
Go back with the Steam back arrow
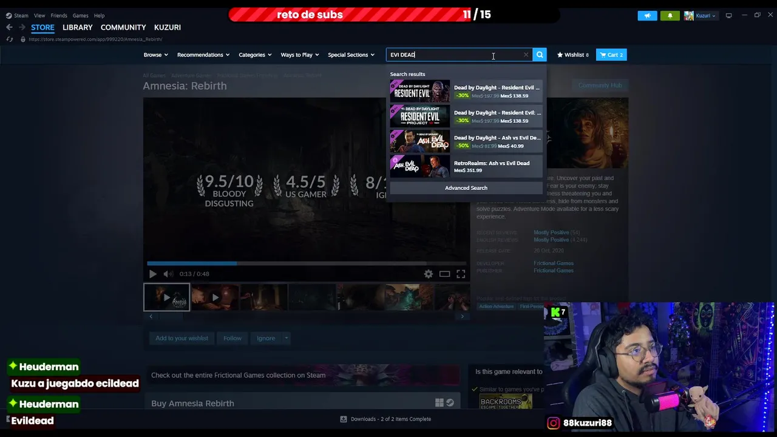pos(9,27)
